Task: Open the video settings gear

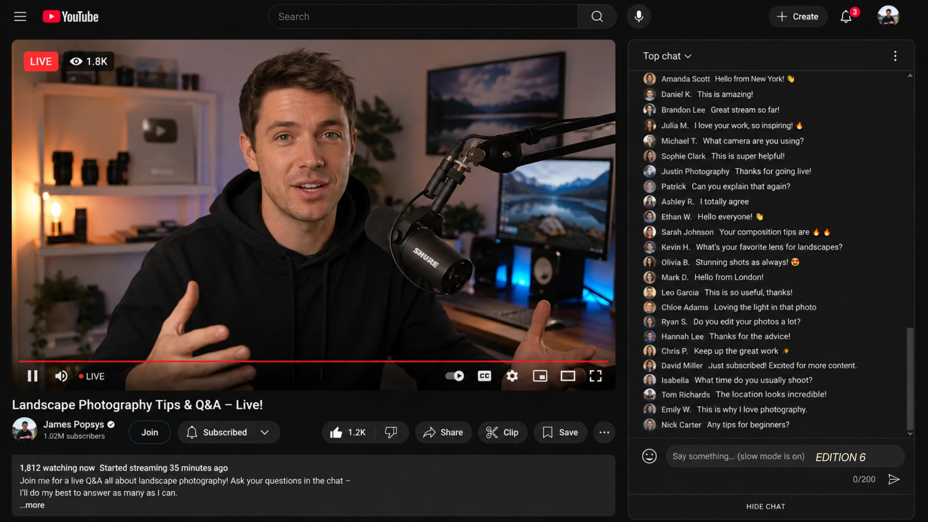Action: coord(512,376)
